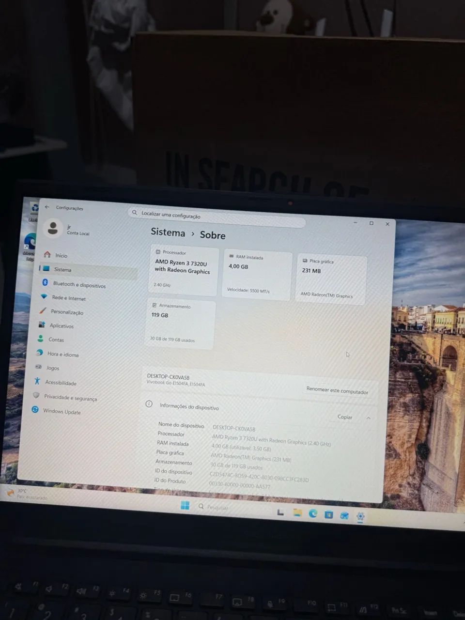Click the Velocidade: 5500 MT/s text

click(x=248, y=290)
